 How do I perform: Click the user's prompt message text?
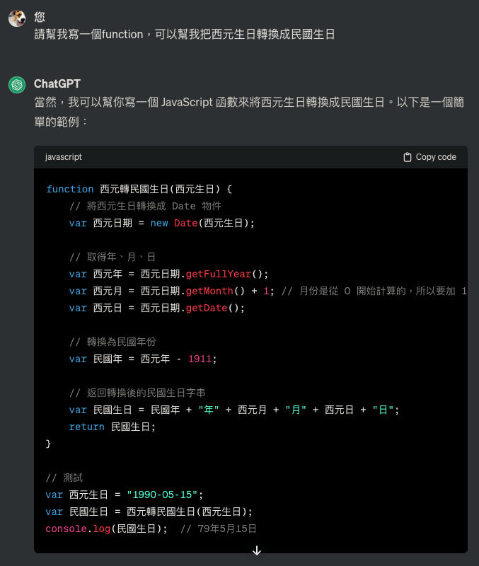point(184,34)
